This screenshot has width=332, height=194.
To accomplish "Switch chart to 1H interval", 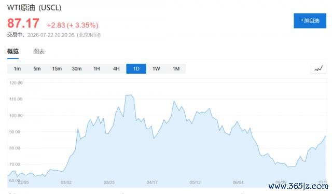I will click(x=96, y=68).
